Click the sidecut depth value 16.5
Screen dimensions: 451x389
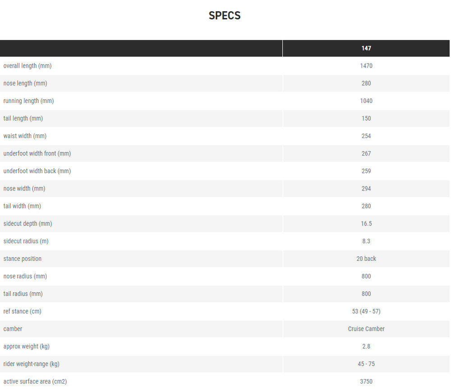[366, 224]
